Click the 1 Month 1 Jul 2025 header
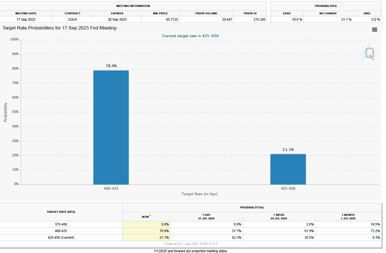386x253 pixels. click(348, 217)
